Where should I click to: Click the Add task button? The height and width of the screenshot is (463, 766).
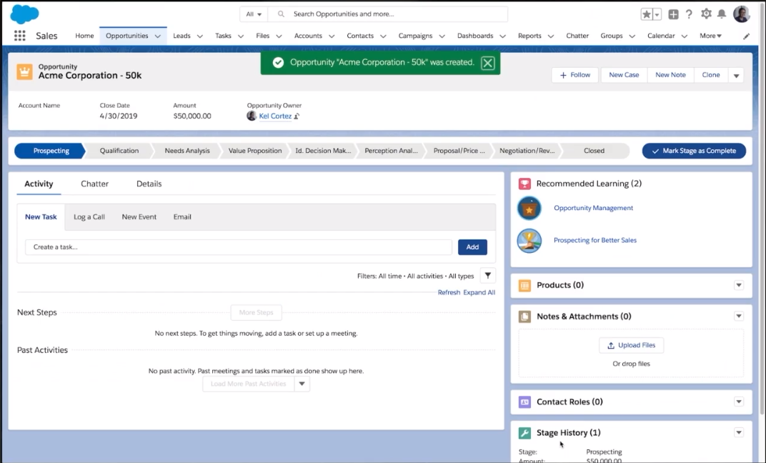tap(472, 247)
